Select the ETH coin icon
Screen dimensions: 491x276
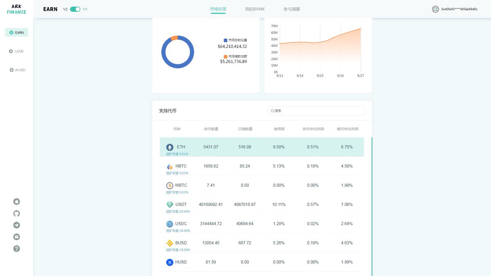pos(171,146)
